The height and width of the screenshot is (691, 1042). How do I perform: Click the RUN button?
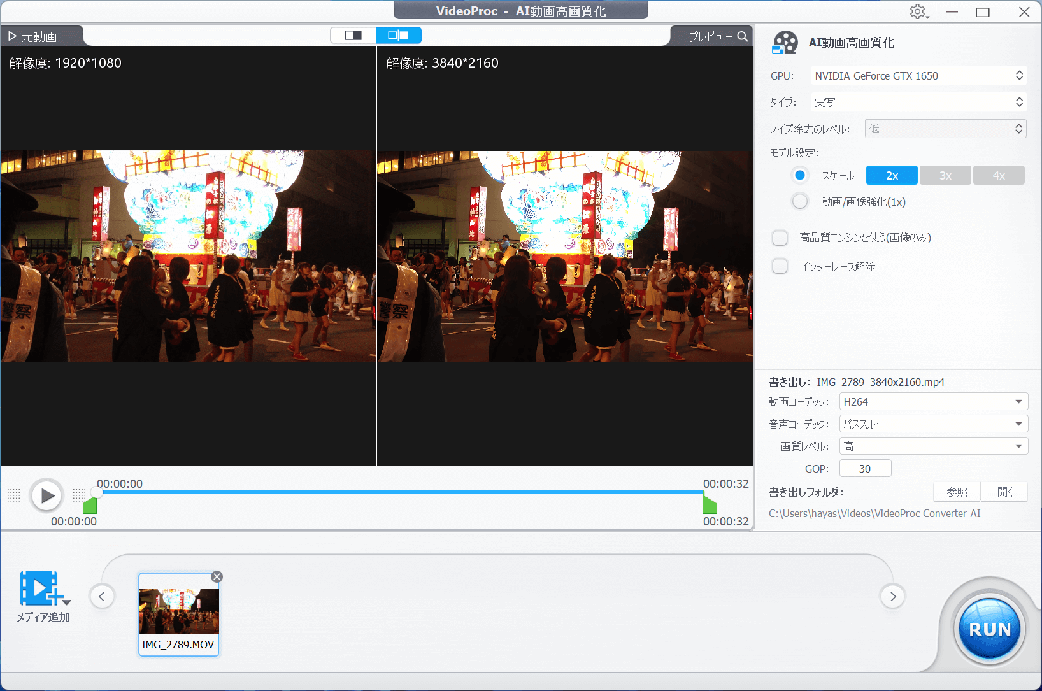989,629
